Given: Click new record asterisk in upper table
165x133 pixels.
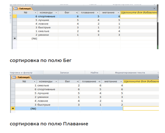Looking at the screenshot, I should point(15,39).
